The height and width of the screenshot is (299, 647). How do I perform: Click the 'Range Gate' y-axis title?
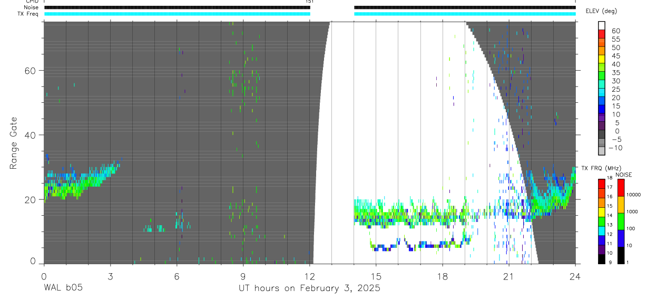click(x=14, y=143)
